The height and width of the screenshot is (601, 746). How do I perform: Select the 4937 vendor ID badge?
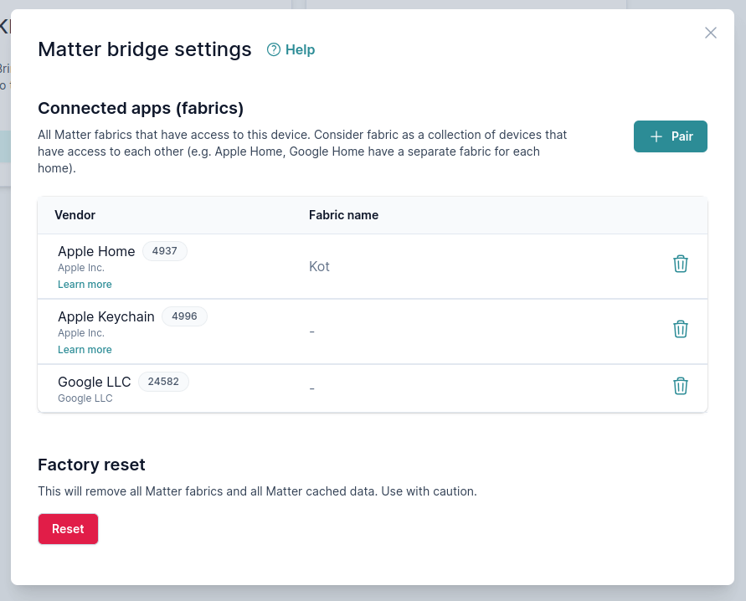[165, 251]
